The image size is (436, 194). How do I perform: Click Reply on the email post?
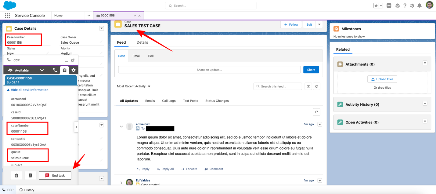click(x=143, y=169)
